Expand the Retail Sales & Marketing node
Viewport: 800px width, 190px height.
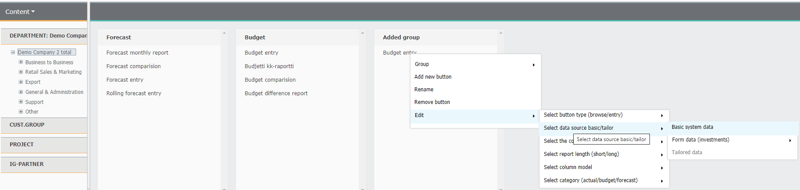pyautogui.click(x=21, y=72)
